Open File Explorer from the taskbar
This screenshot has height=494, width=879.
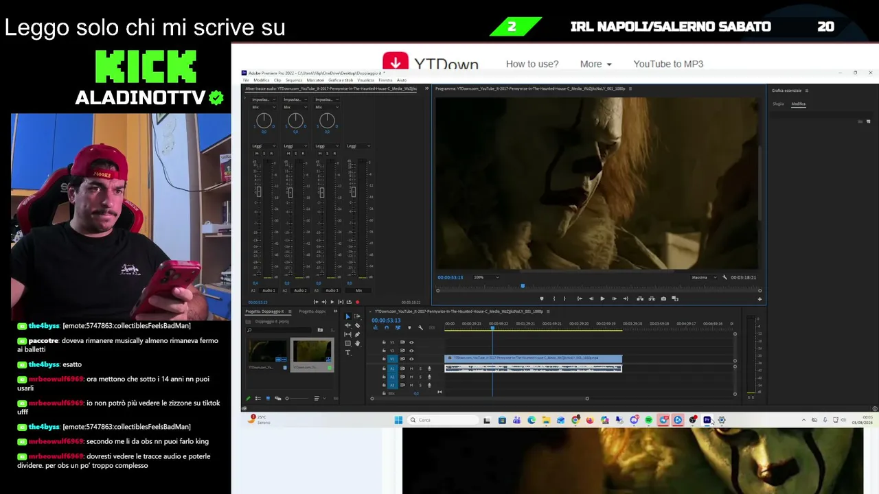pos(546,420)
